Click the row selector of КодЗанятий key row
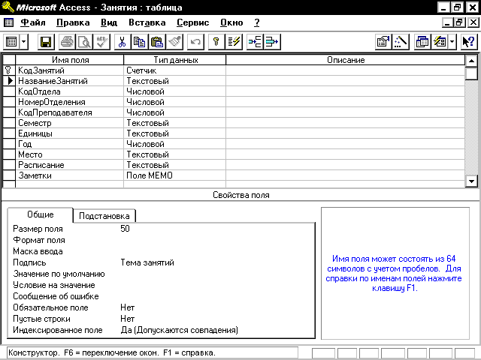This screenshot has height=360, width=481. point(9,70)
